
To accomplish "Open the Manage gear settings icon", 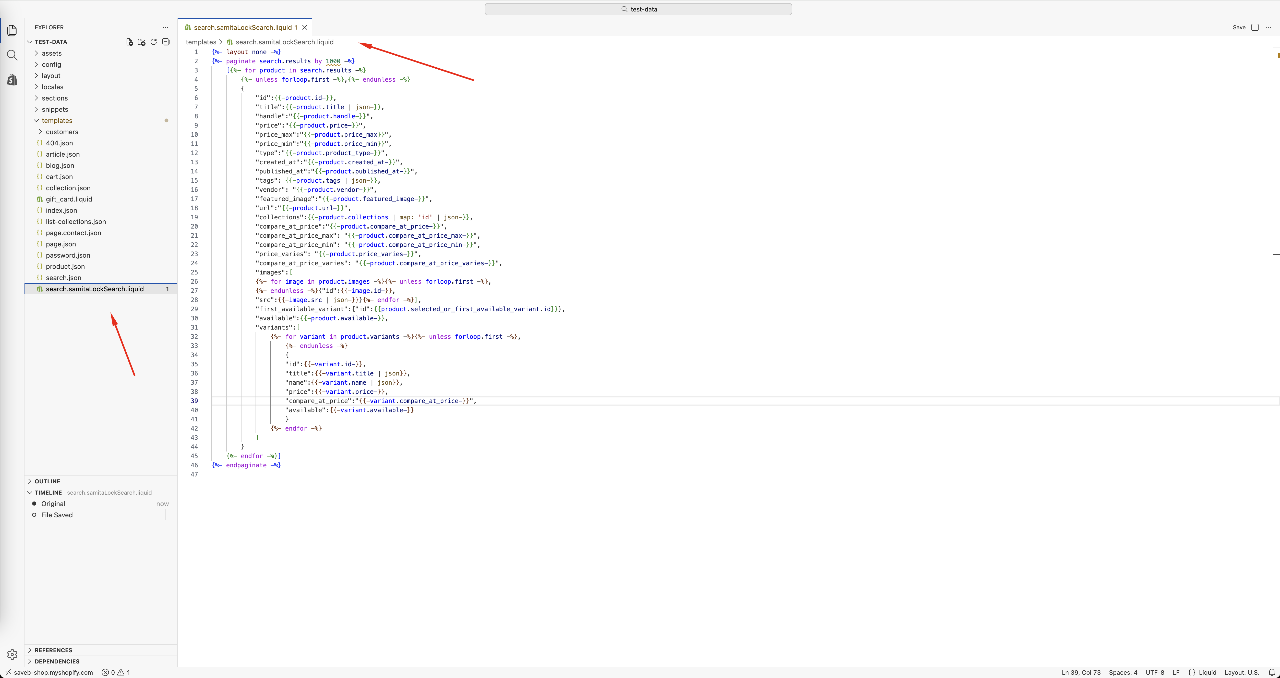I will pyautogui.click(x=13, y=654).
